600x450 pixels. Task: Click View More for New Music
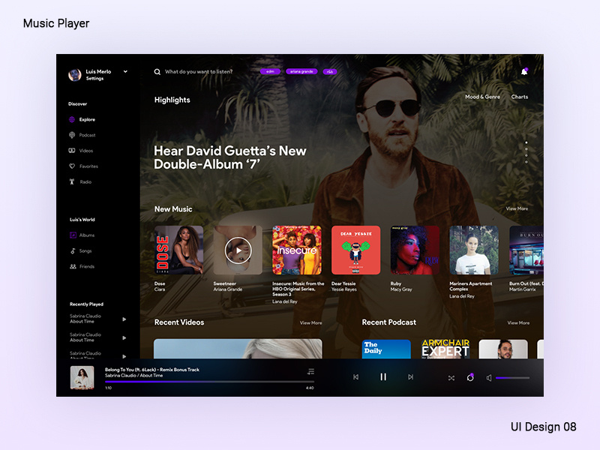point(517,208)
